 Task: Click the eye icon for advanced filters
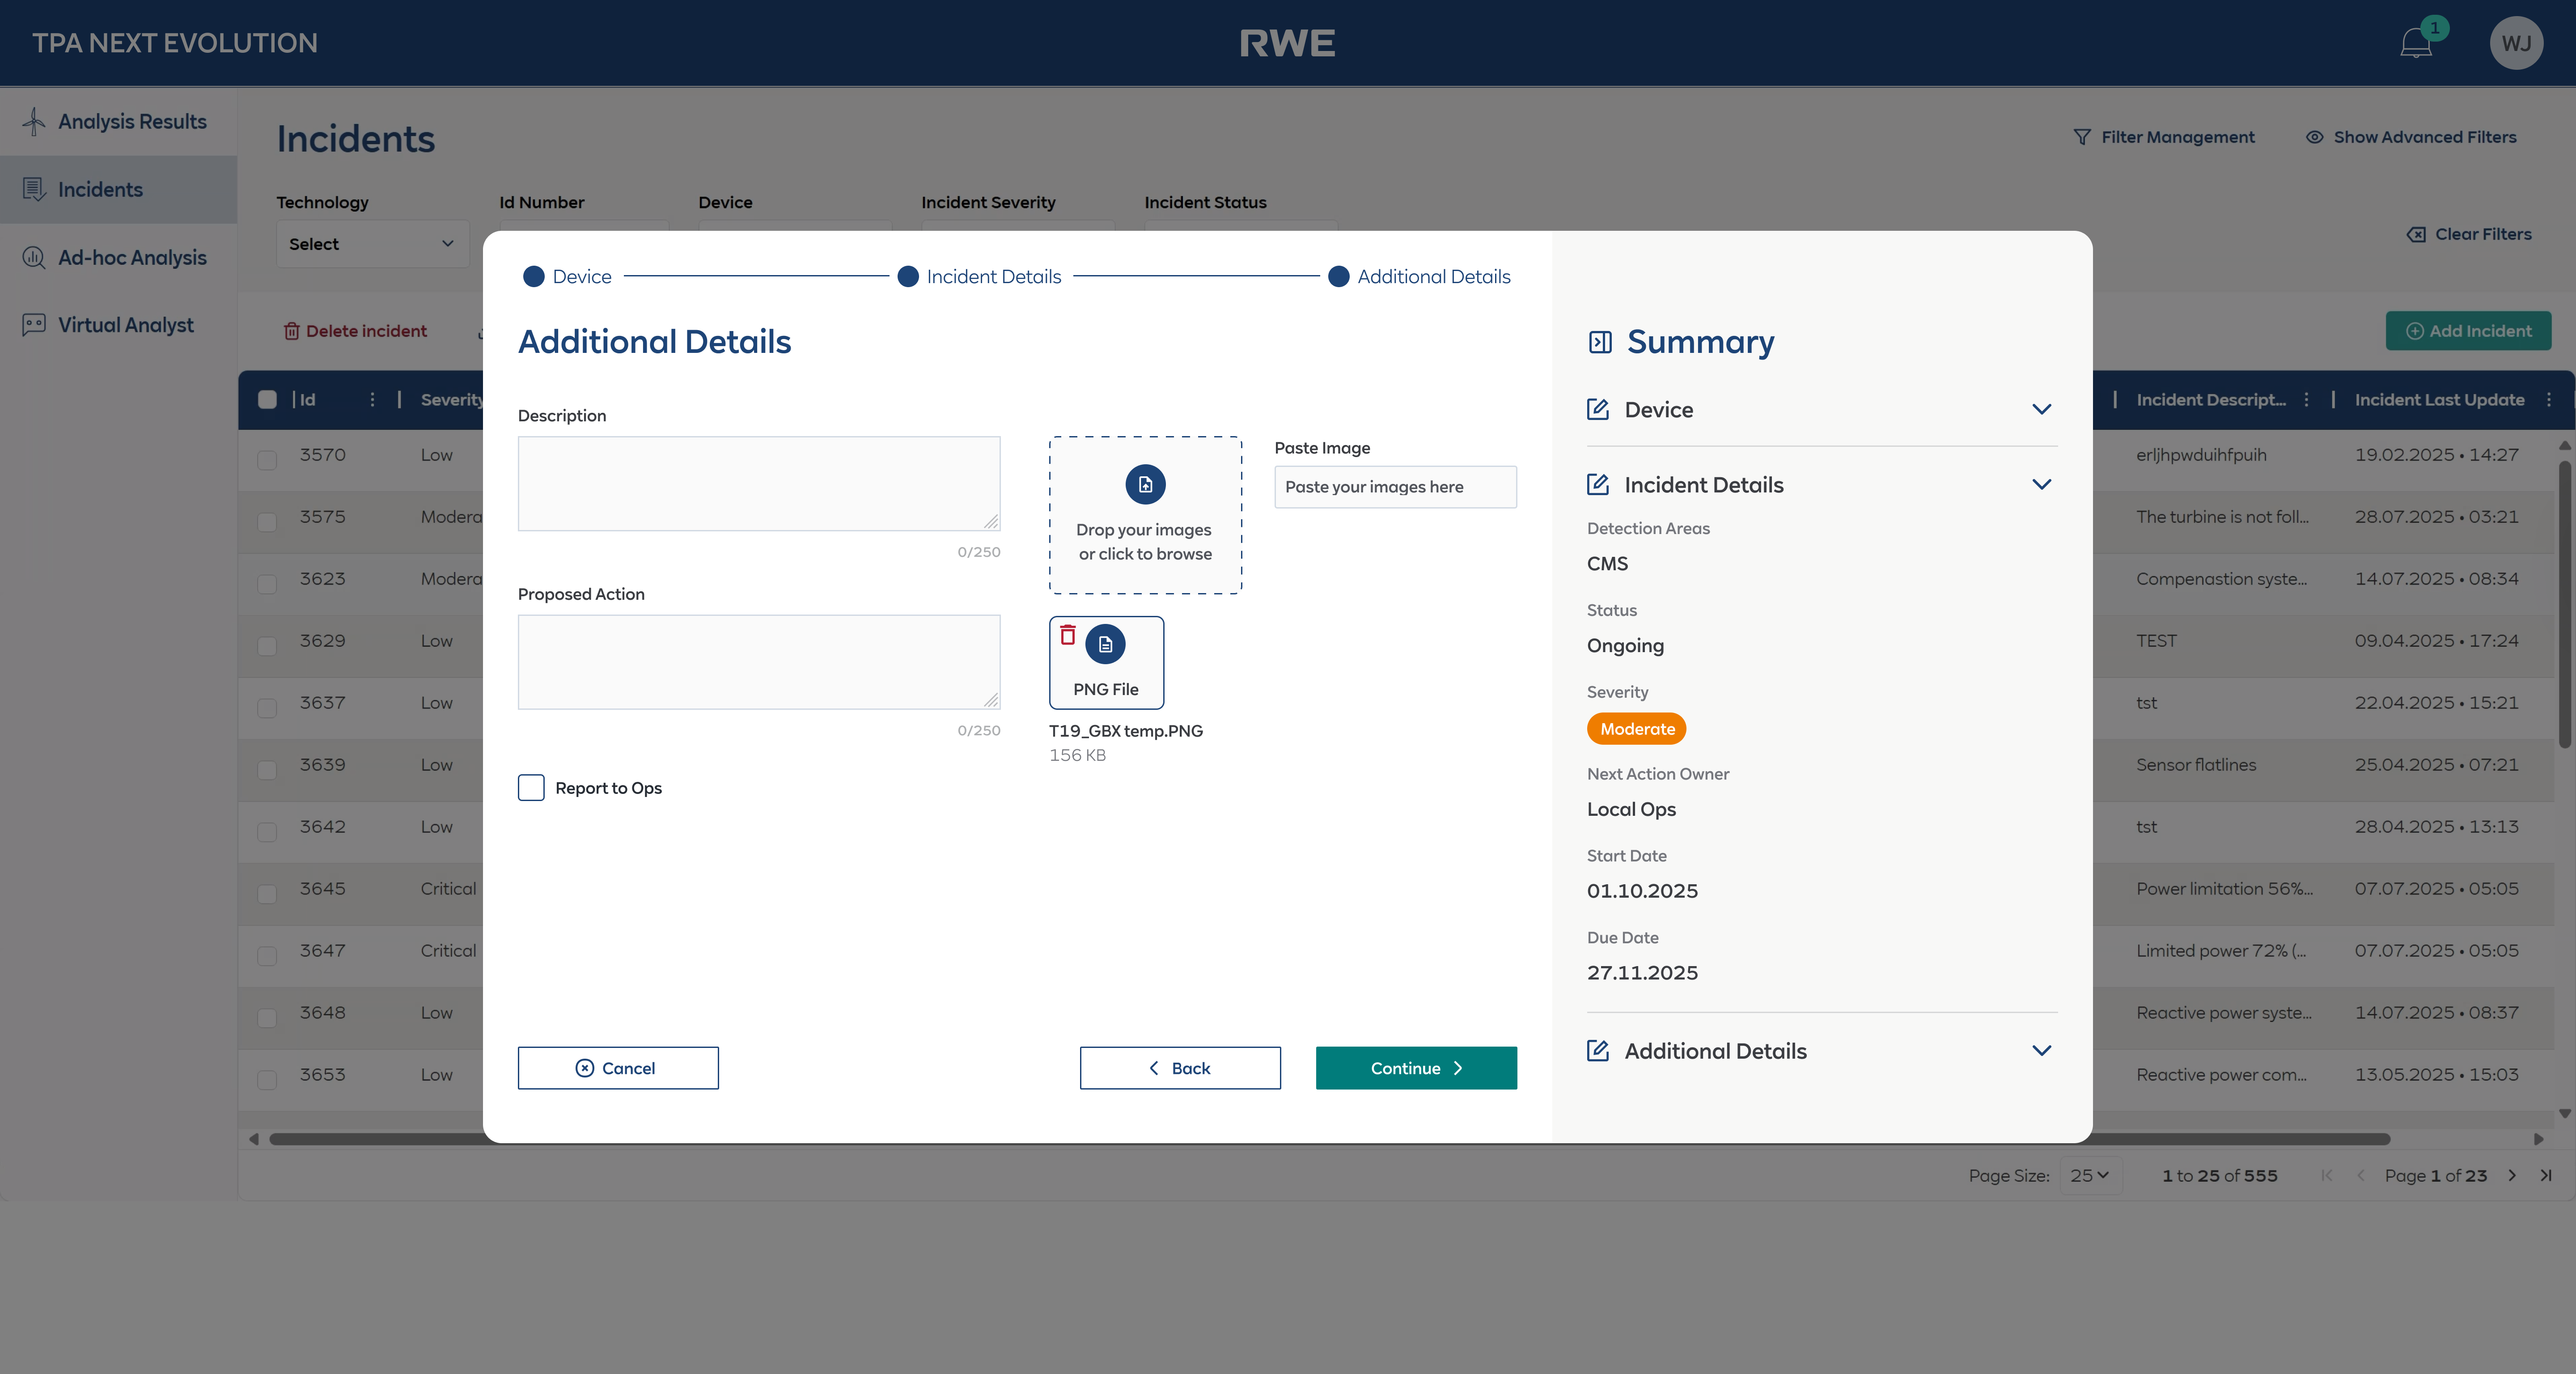click(2315, 137)
